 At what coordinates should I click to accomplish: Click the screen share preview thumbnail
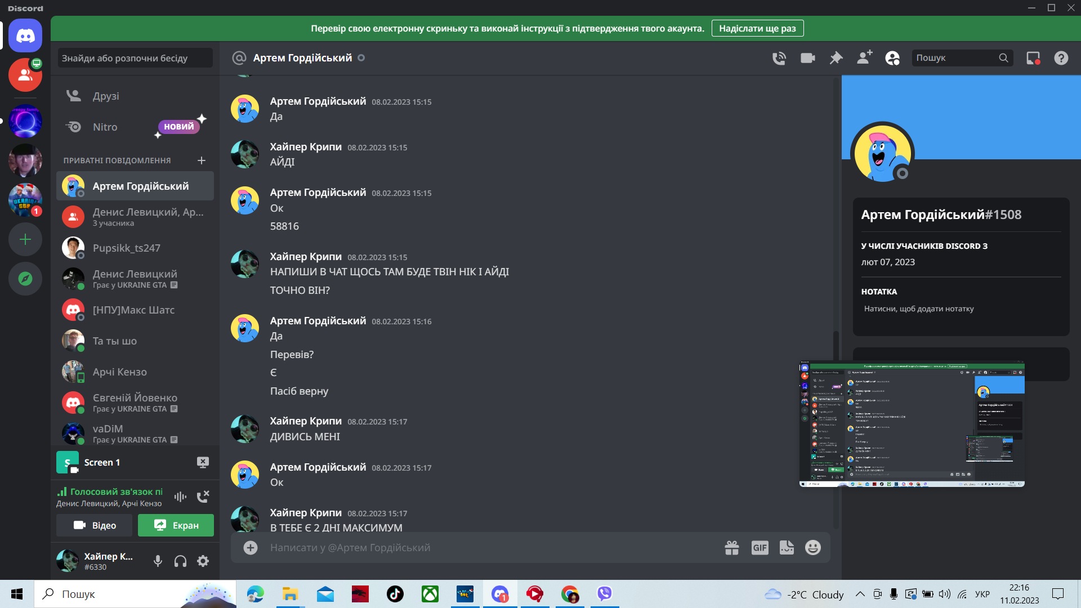912,423
